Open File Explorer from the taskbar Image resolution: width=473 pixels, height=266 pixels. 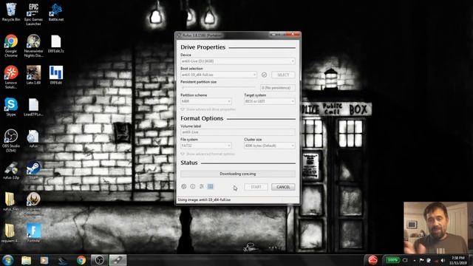pos(27,260)
